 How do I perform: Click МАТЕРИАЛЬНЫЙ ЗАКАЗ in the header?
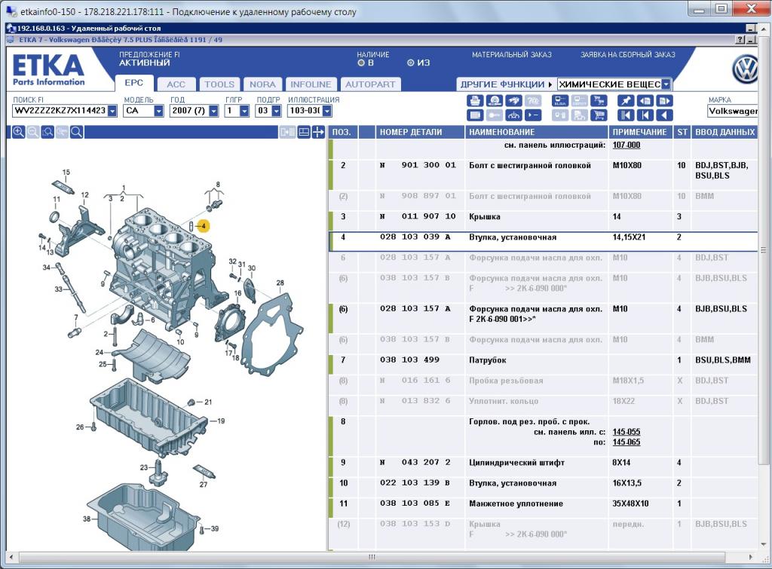click(x=512, y=54)
